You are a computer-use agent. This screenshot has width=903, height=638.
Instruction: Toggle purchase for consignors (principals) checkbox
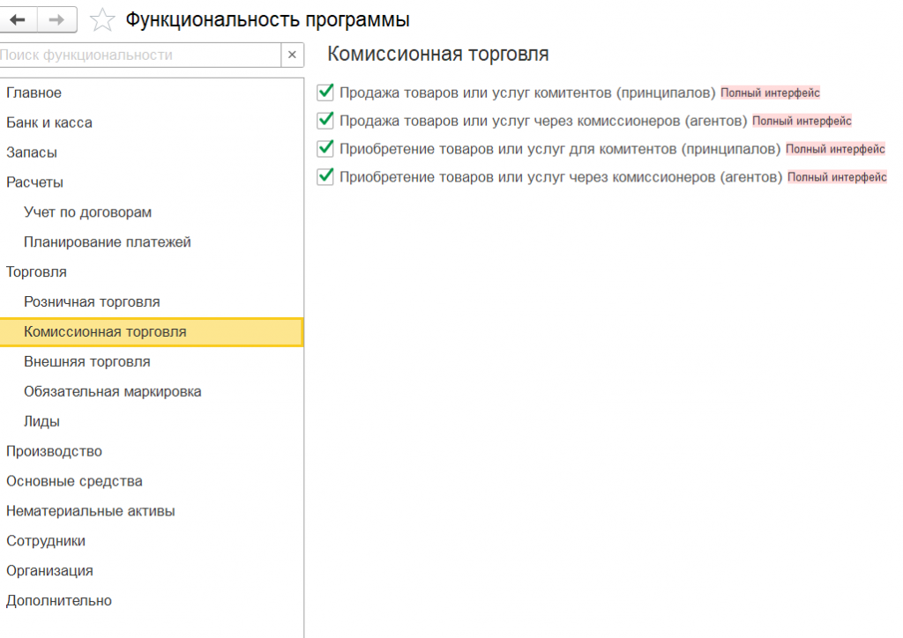coord(325,149)
